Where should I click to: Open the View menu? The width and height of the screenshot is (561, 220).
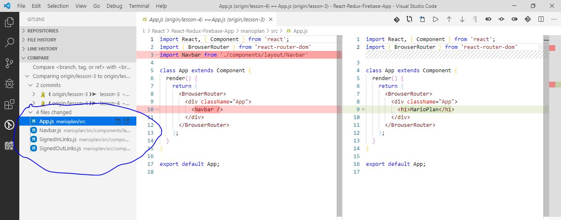tap(81, 6)
